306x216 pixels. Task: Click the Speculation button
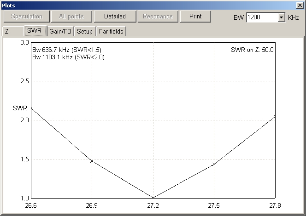pyautogui.click(x=24, y=17)
